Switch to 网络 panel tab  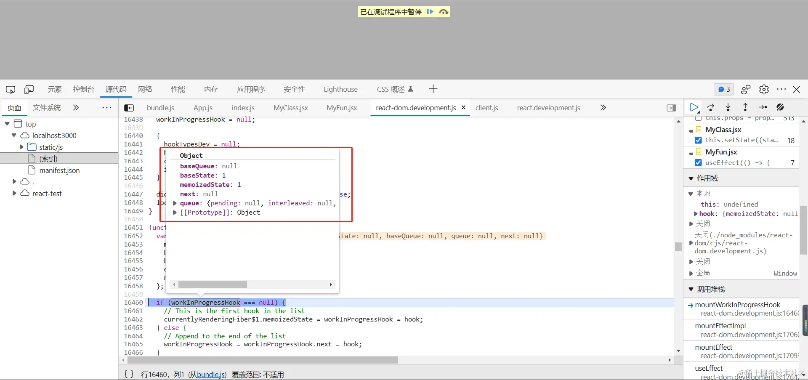click(145, 89)
